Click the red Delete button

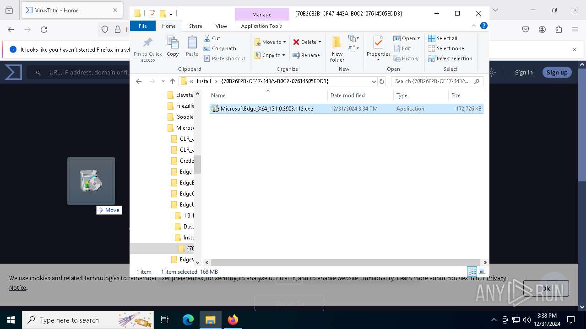[x=304, y=42]
